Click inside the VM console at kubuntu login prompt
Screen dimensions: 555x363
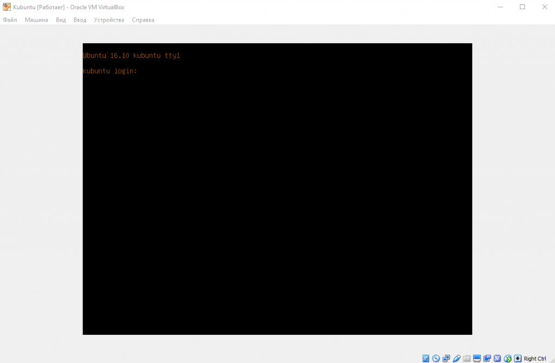[109, 71]
